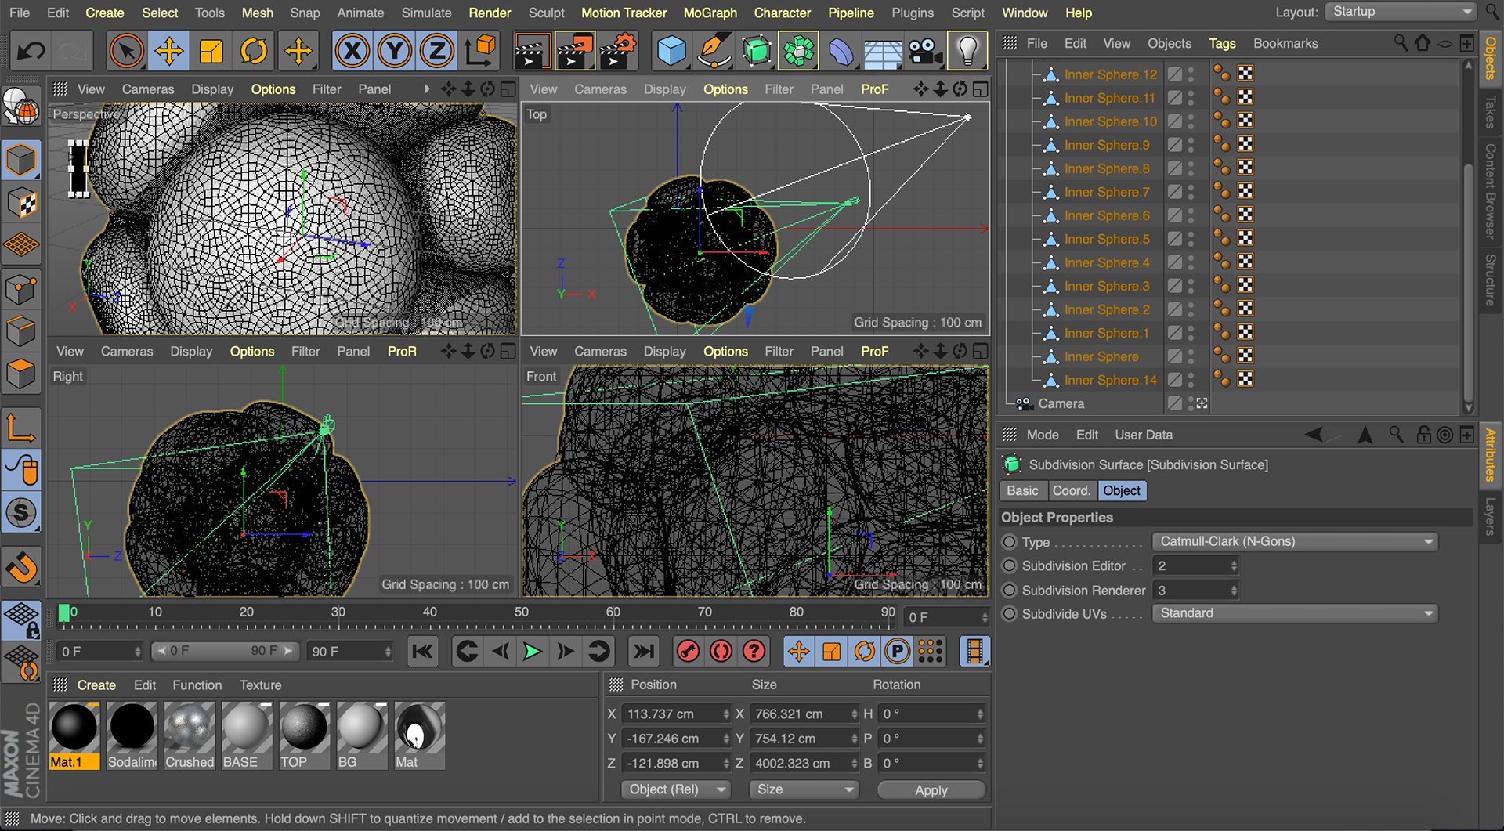Click the Apply button

[931, 790]
